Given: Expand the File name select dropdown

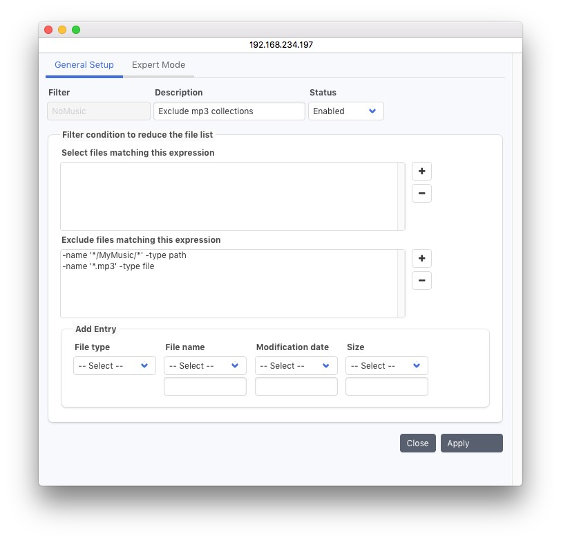Looking at the screenshot, I should pos(205,366).
